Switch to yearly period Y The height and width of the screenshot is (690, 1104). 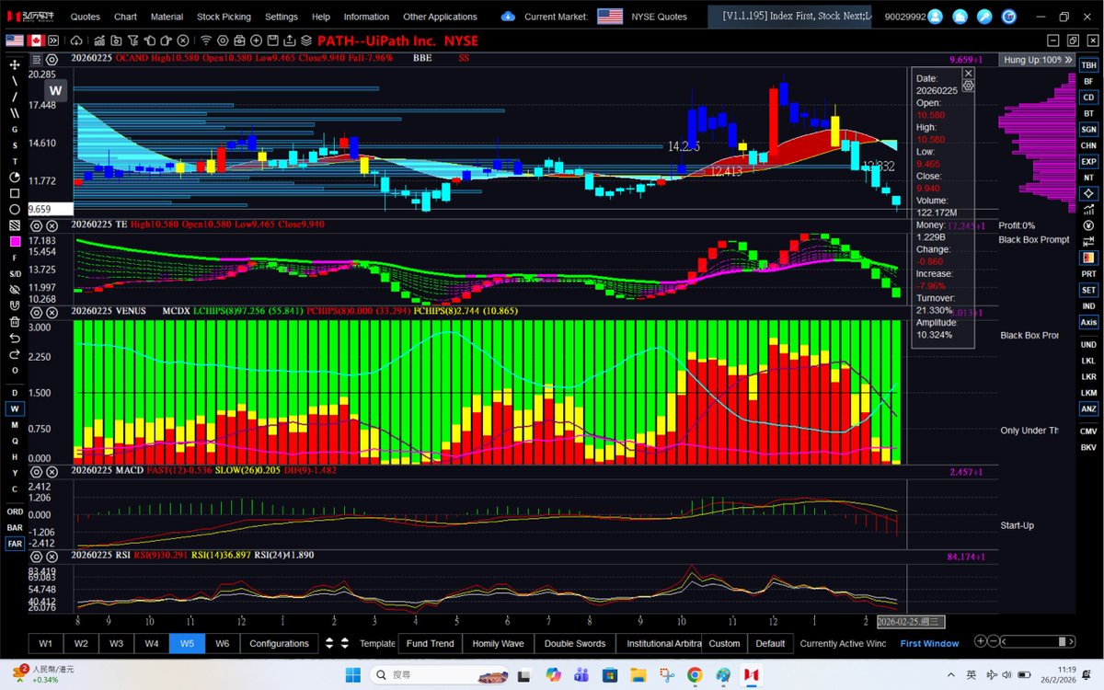[x=15, y=473]
